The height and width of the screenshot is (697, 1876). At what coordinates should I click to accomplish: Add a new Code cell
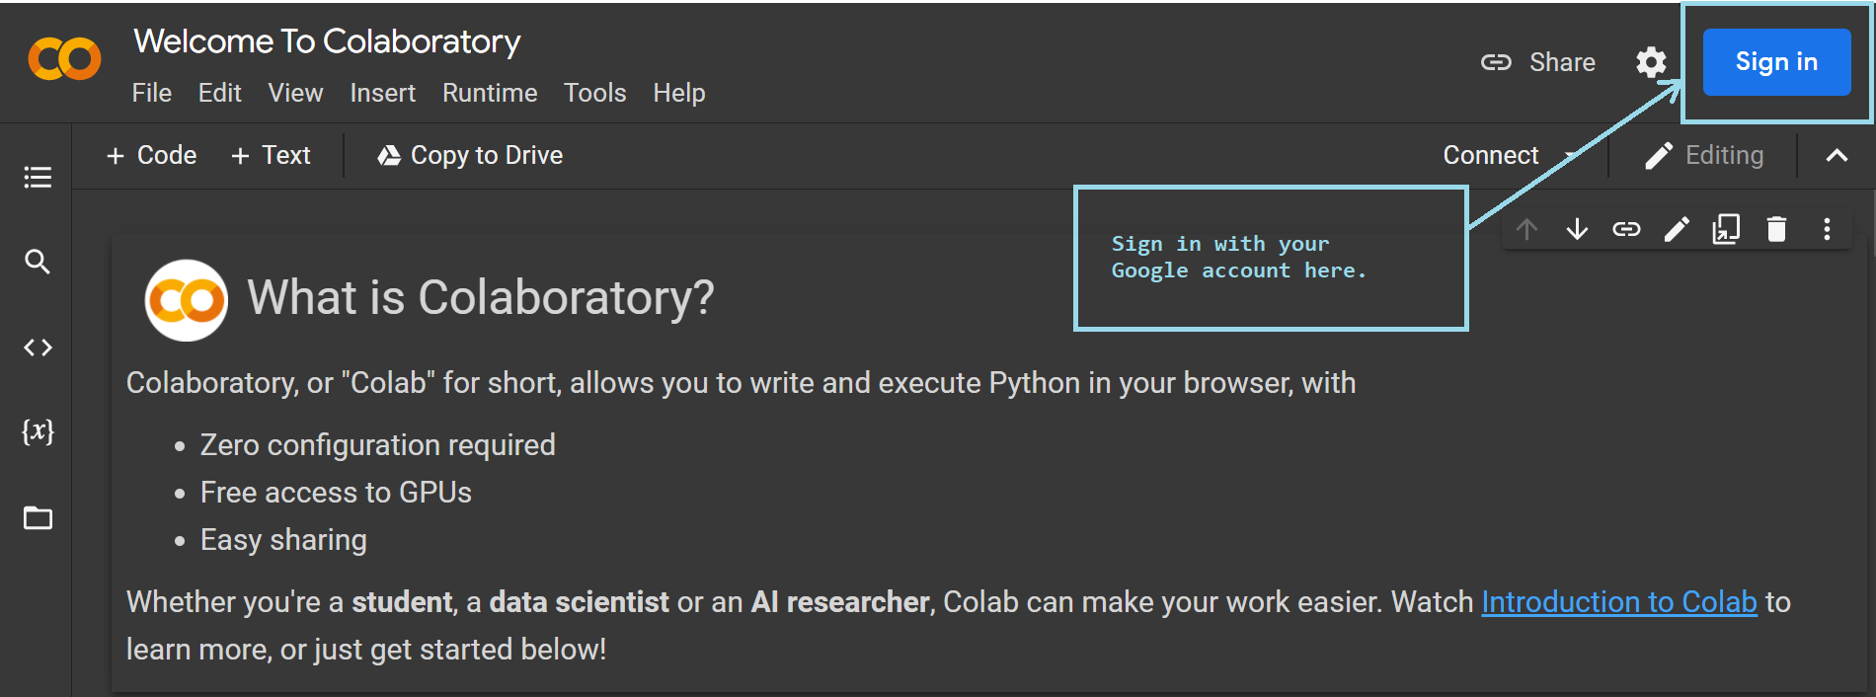(x=151, y=155)
